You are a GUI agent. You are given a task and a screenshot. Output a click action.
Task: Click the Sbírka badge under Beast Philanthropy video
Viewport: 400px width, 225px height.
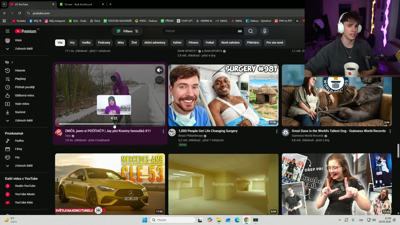[183, 145]
